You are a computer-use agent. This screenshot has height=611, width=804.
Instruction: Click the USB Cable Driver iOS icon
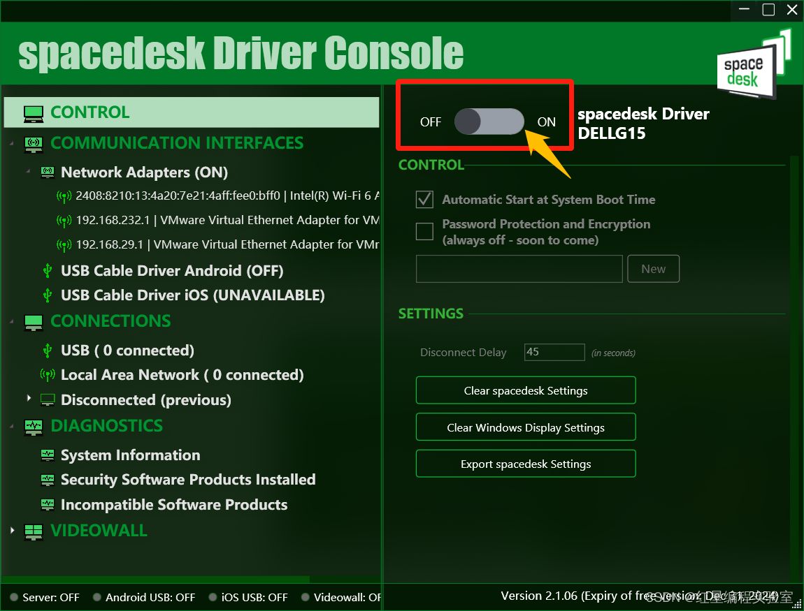click(x=48, y=295)
